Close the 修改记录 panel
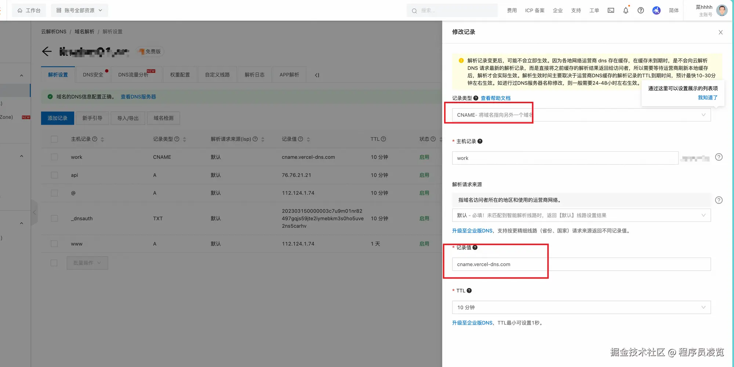The image size is (734, 367). [721, 32]
